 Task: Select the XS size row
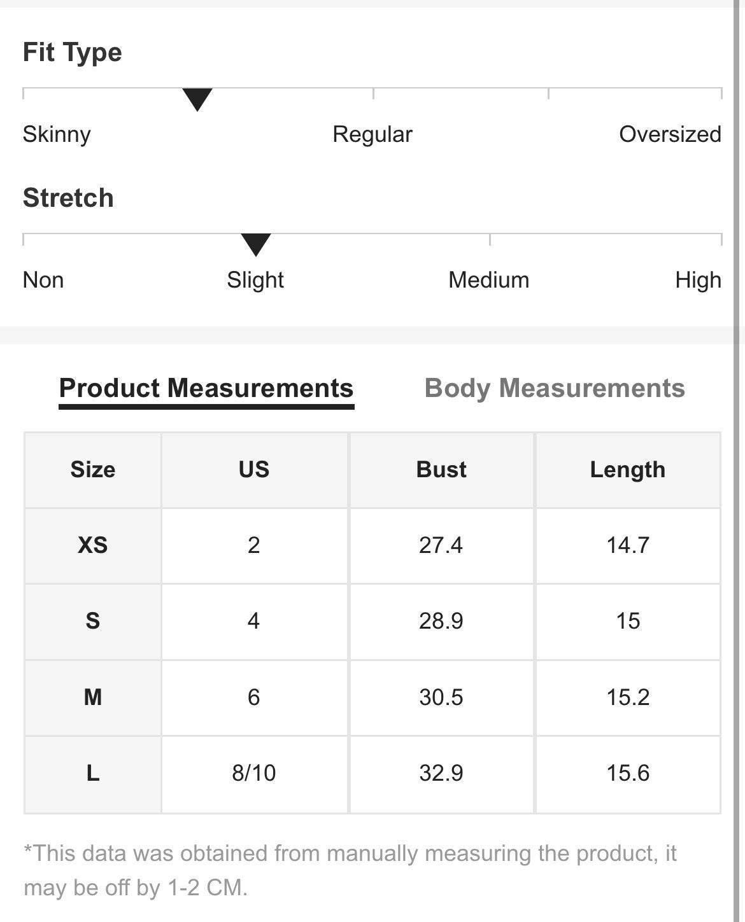click(x=372, y=545)
